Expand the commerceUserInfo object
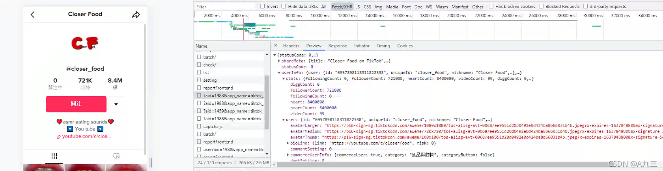663x171 pixels. [288, 155]
